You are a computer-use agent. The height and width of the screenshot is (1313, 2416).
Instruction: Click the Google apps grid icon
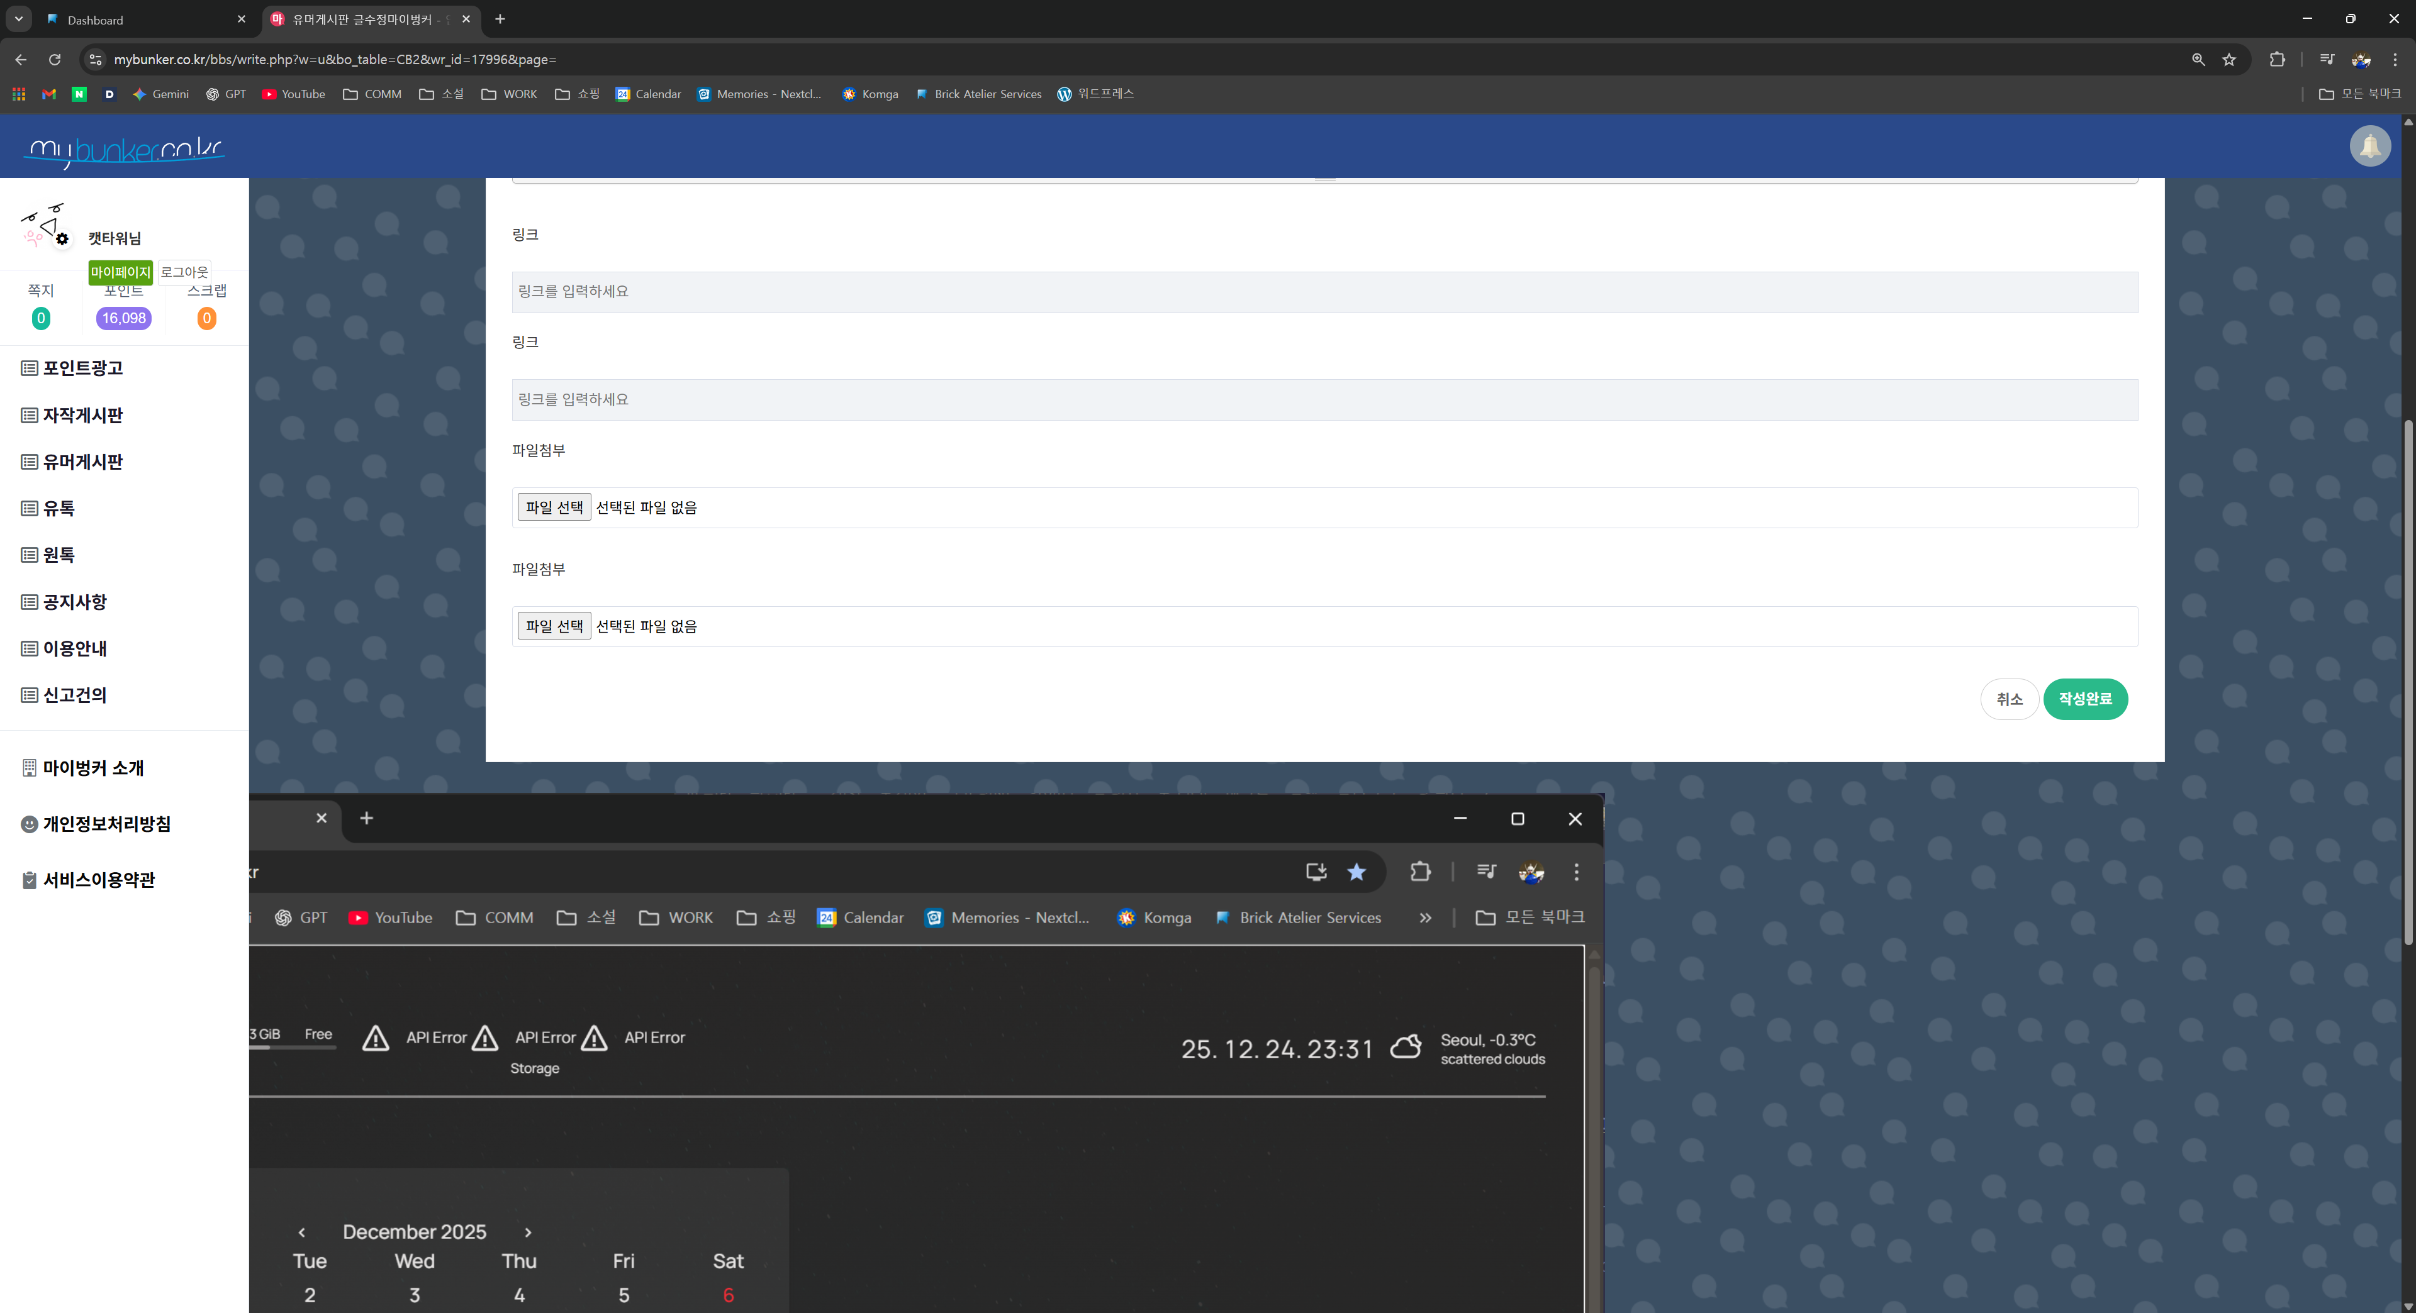click(19, 94)
